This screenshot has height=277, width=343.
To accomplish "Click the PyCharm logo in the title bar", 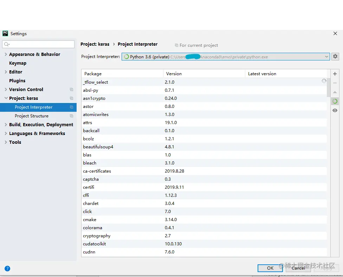I will 5,33.
